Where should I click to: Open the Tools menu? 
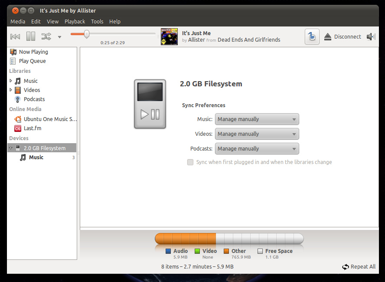pos(97,21)
